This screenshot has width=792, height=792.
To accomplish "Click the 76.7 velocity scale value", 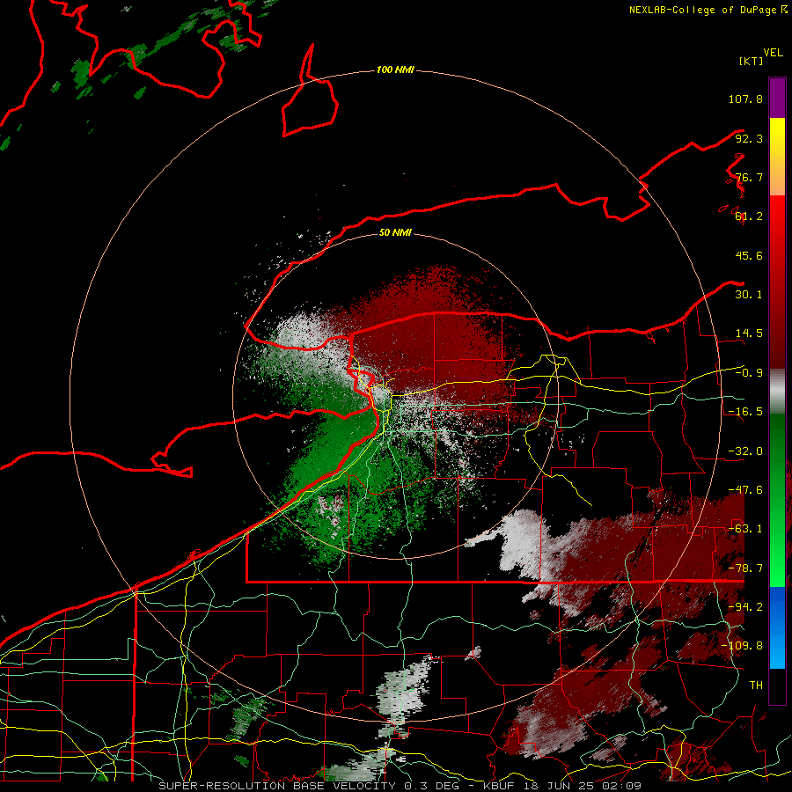I will pyautogui.click(x=749, y=177).
